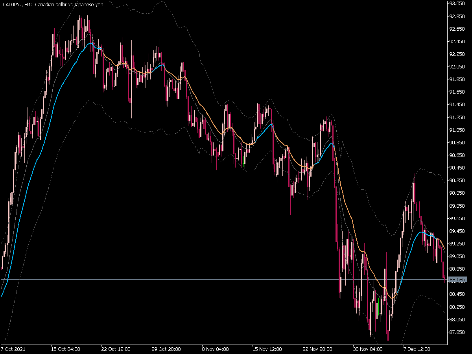The width and height of the screenshot is (472, 354).
Task: Click the 90.050 price axis label
Action: point(457,193)
